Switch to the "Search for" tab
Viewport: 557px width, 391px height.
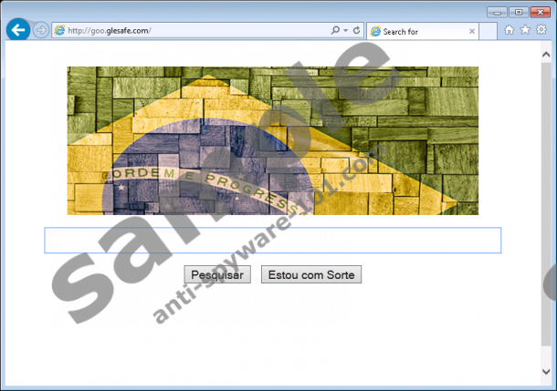coord(415,31)
